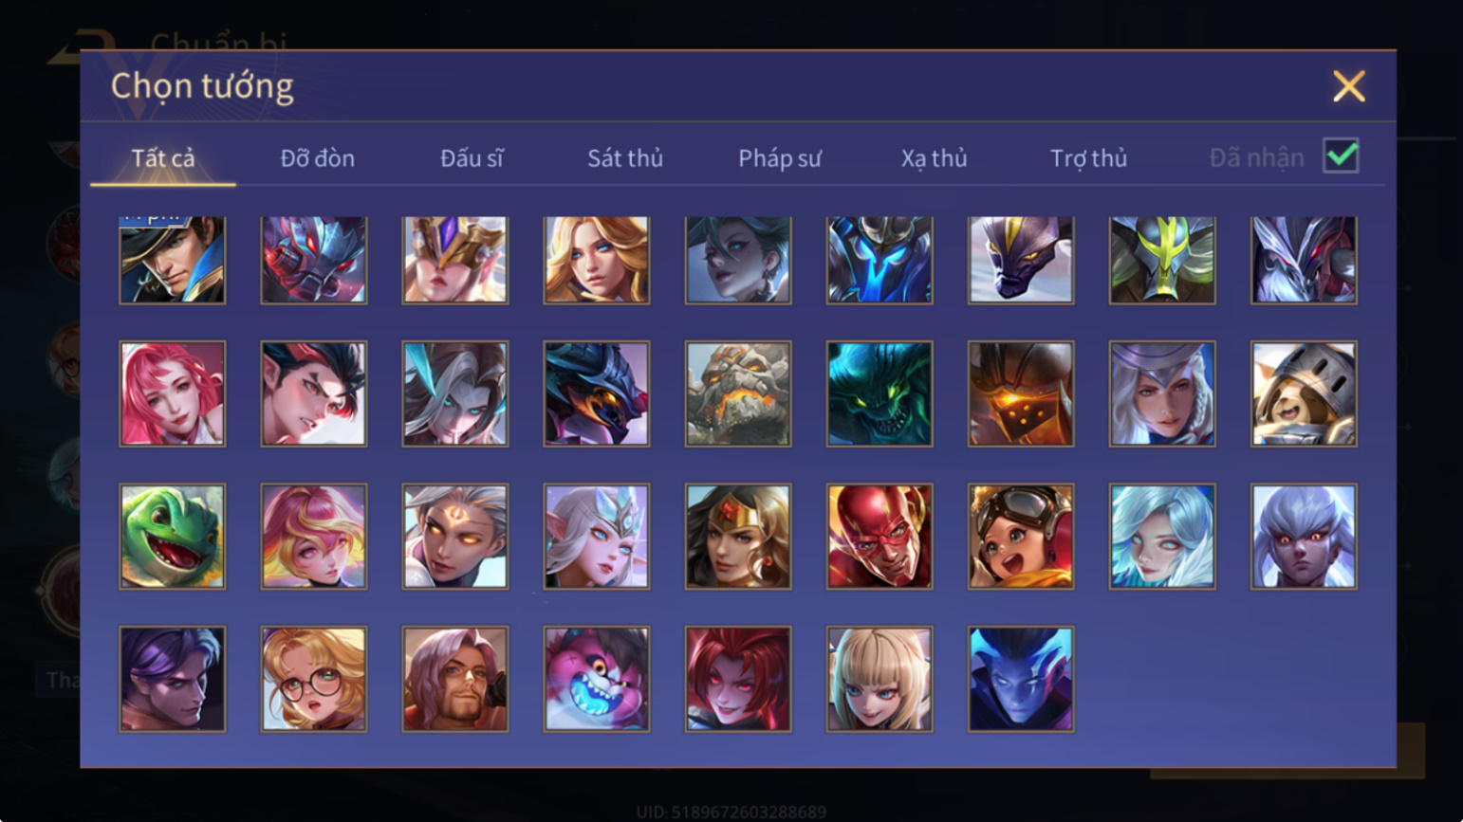This screenshot has width=1463, height=822.
Task: Select the rock golem hero with lava
Action: 738,393
